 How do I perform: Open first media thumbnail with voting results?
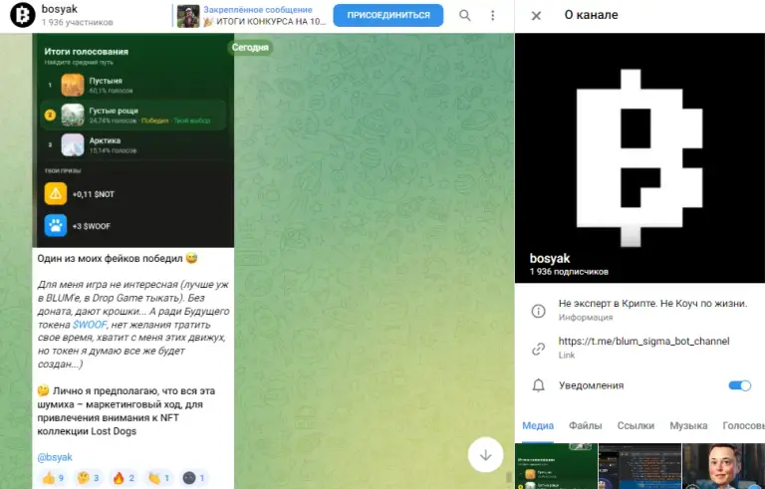556,466
